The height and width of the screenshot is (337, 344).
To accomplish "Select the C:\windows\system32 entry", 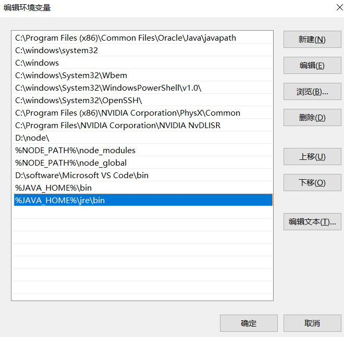I will pyautogui.click(x=142, y=51).
